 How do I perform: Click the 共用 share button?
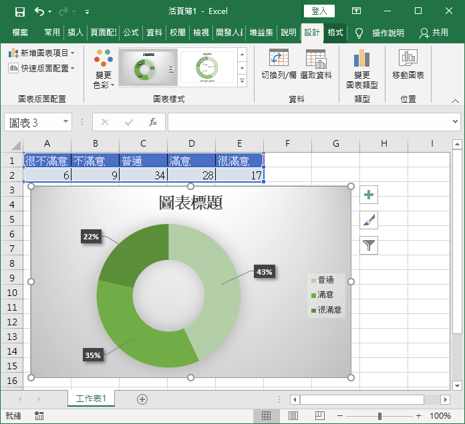434,33
